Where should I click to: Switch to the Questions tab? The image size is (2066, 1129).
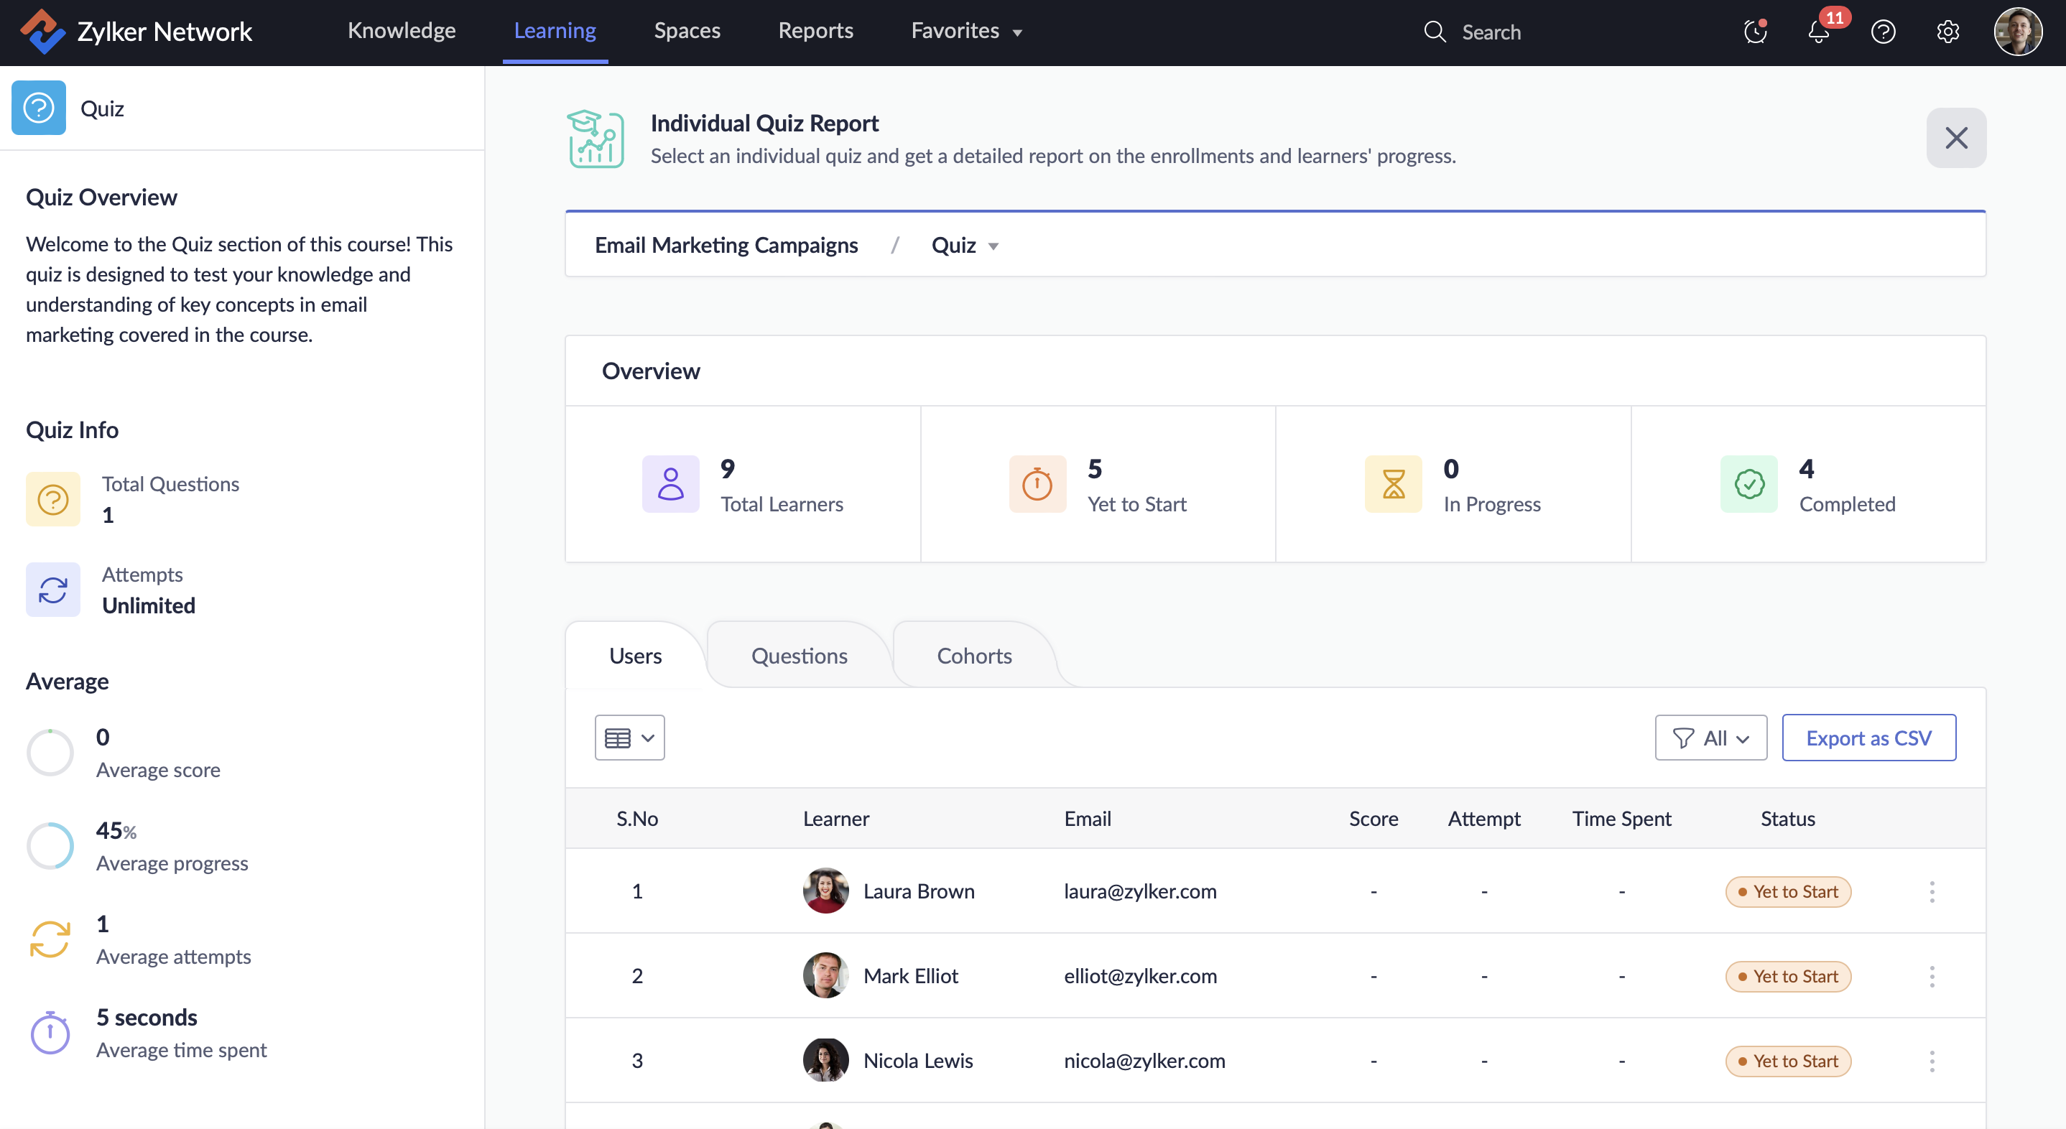click(799, 656)
